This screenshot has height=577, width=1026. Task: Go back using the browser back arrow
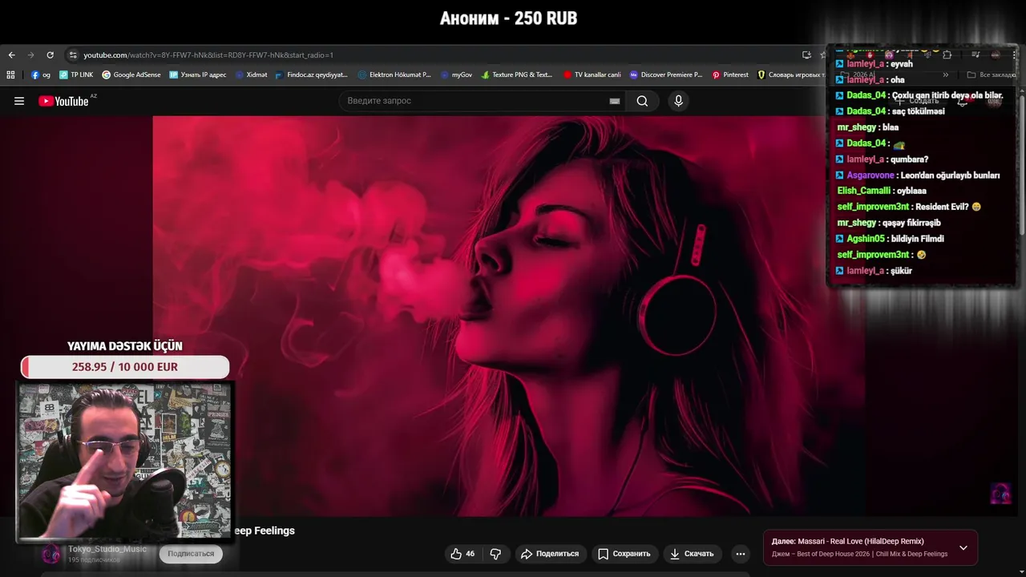[x=11, y=55]
